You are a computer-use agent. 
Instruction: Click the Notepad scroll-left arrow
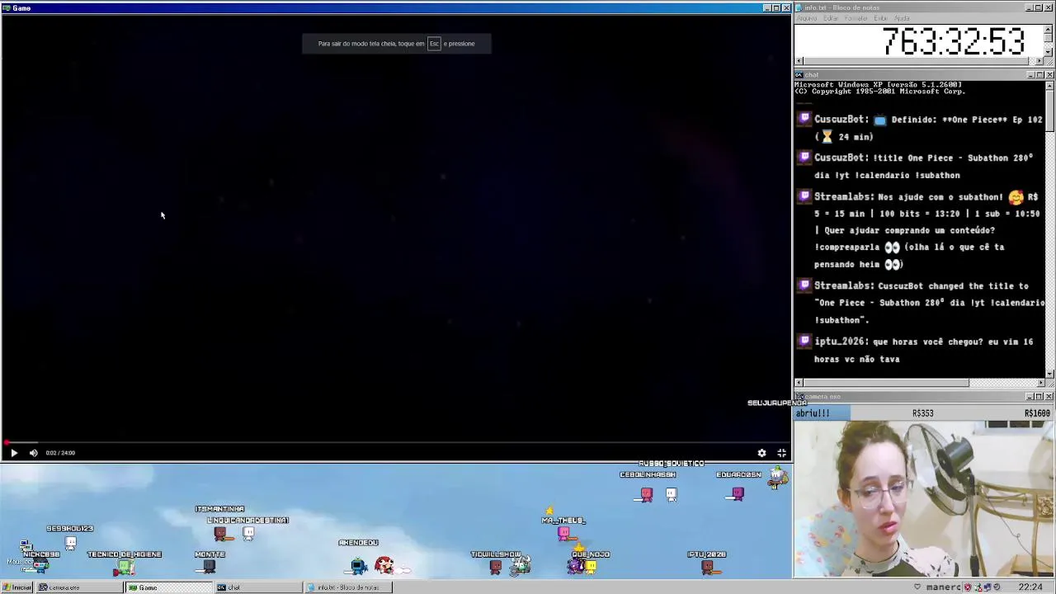tap(799, 61)
